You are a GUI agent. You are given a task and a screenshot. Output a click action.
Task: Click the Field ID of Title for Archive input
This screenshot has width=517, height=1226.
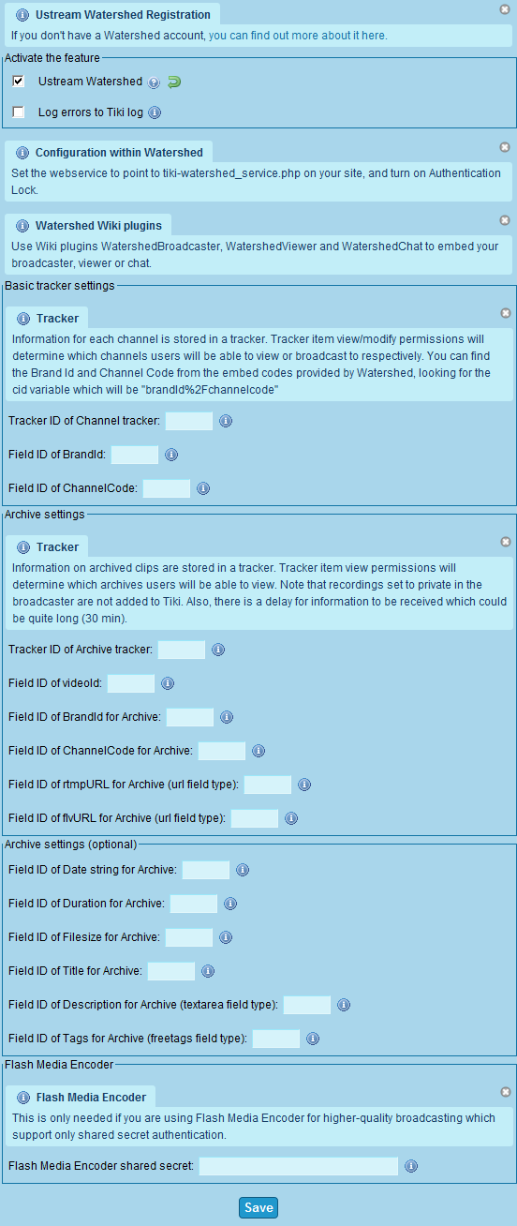(x=171, y=971)
